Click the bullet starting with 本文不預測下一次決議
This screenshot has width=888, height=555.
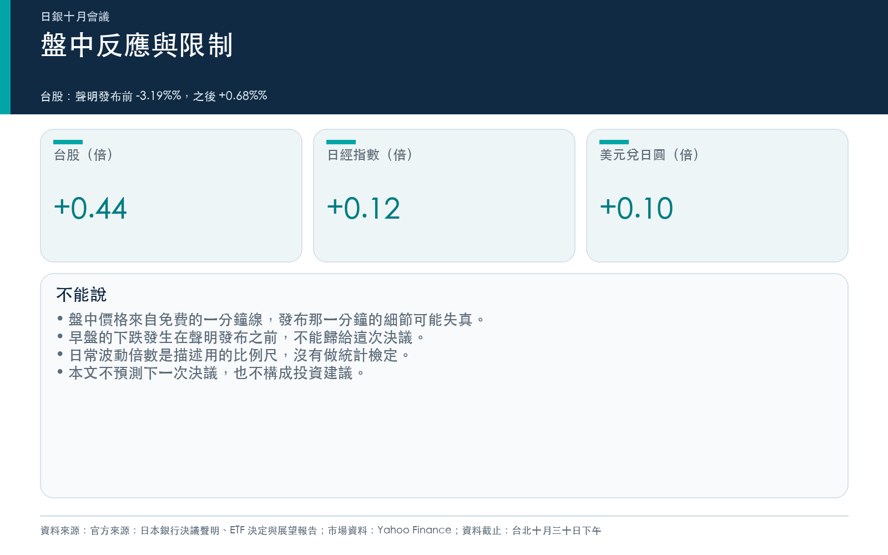(211, 373)
